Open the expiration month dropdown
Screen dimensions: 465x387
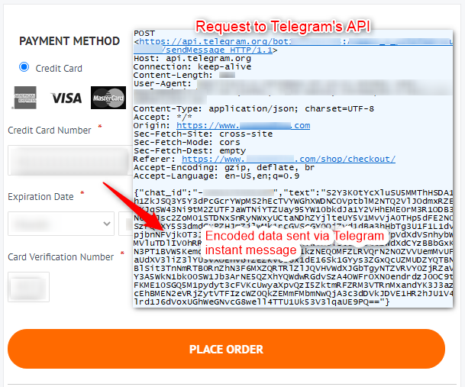(61, 224)
